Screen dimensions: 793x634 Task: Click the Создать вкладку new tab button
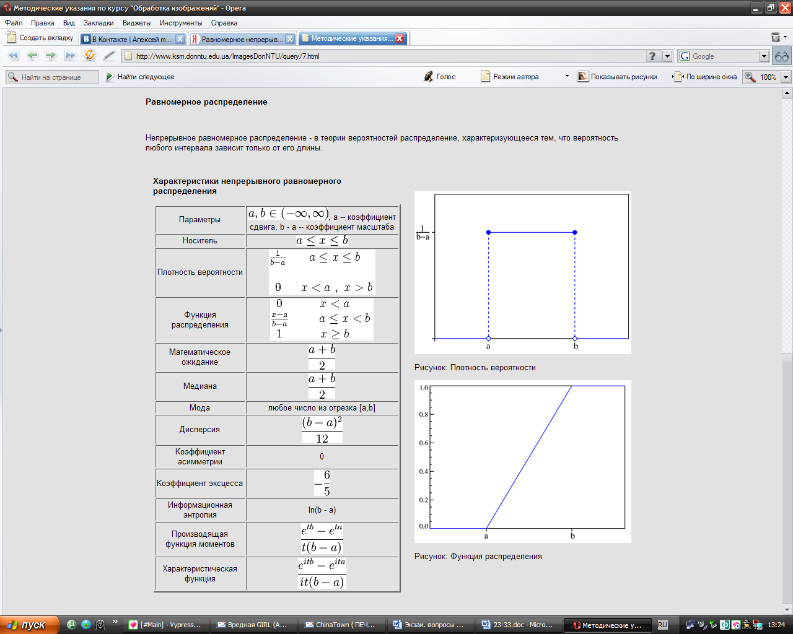40,38
